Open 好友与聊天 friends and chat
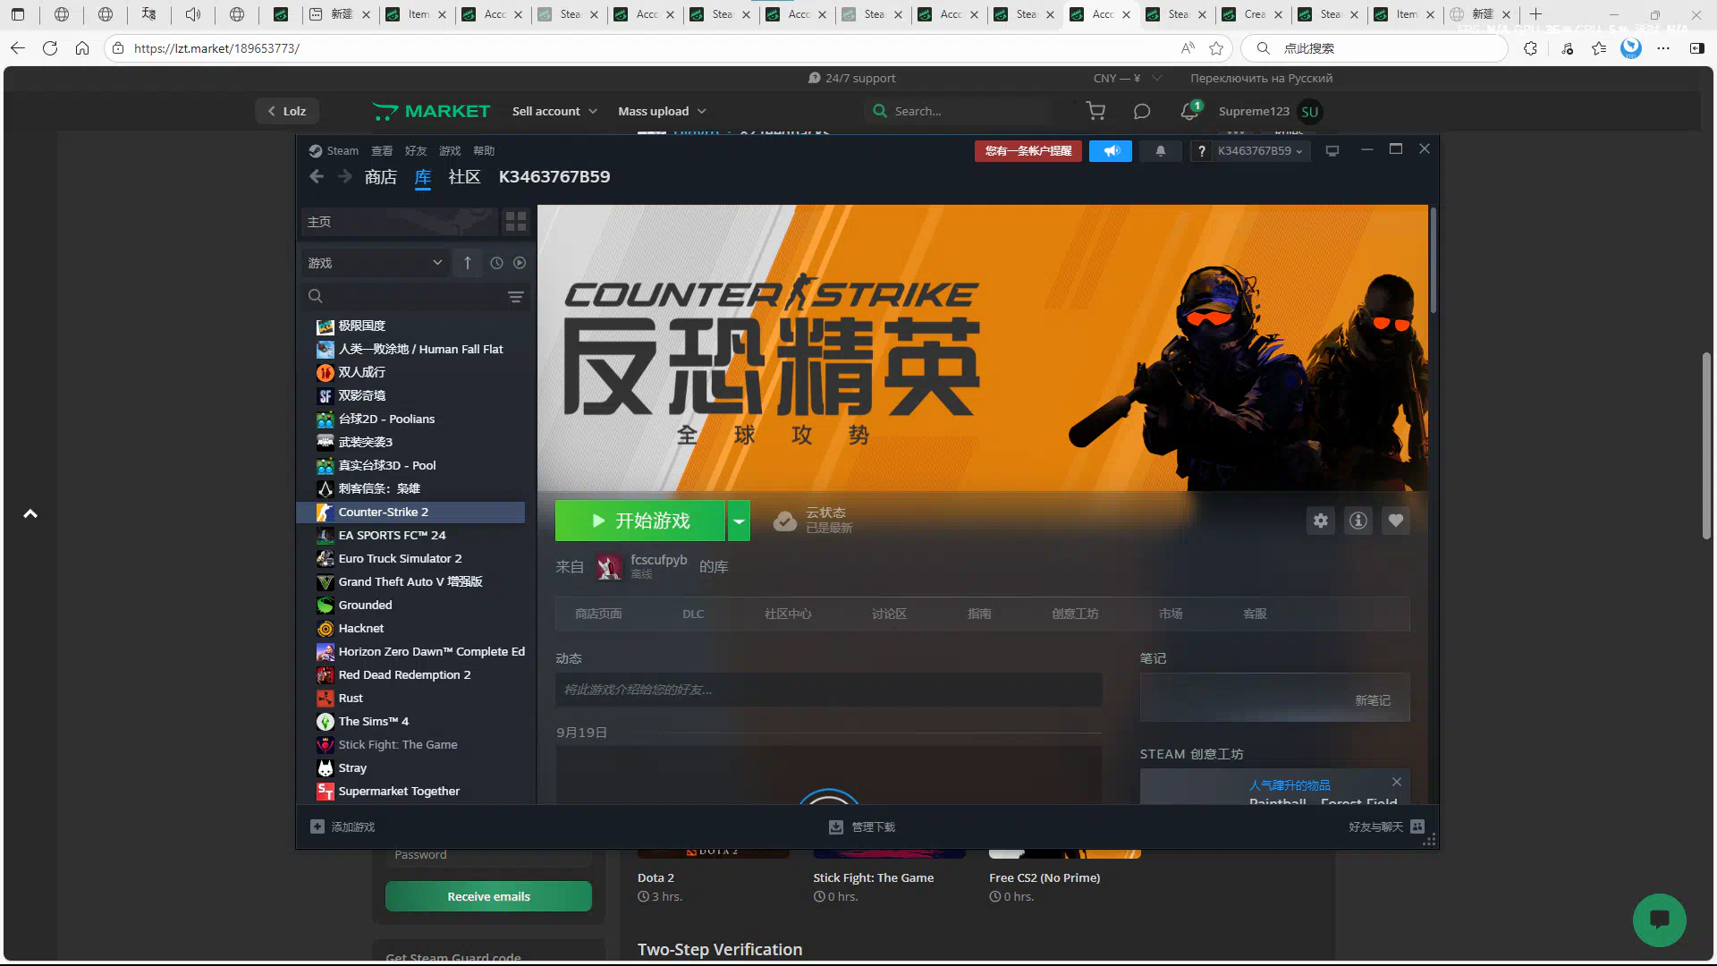This screenshot has width=1717, height=966. tap(1386, 827)
